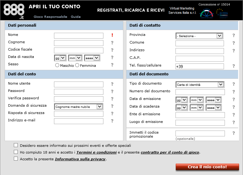
Task: Open help for the Comune field
Action: [234, 43]
